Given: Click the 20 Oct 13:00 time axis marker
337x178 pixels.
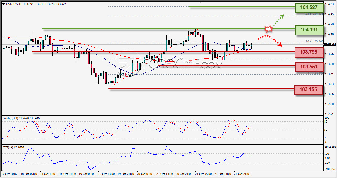Looking at the screenshot, I should (x=165, y=174).
